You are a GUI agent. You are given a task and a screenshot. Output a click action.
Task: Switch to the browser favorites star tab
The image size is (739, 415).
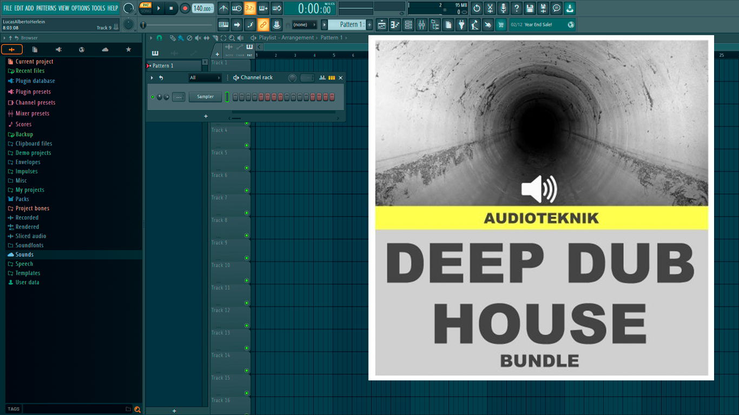pos(128,50)
